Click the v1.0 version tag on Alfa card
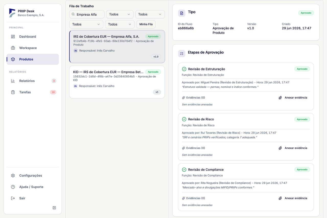The height and width of the screenshot is (218, 327). pyautogui.click(x=156, y=57)
